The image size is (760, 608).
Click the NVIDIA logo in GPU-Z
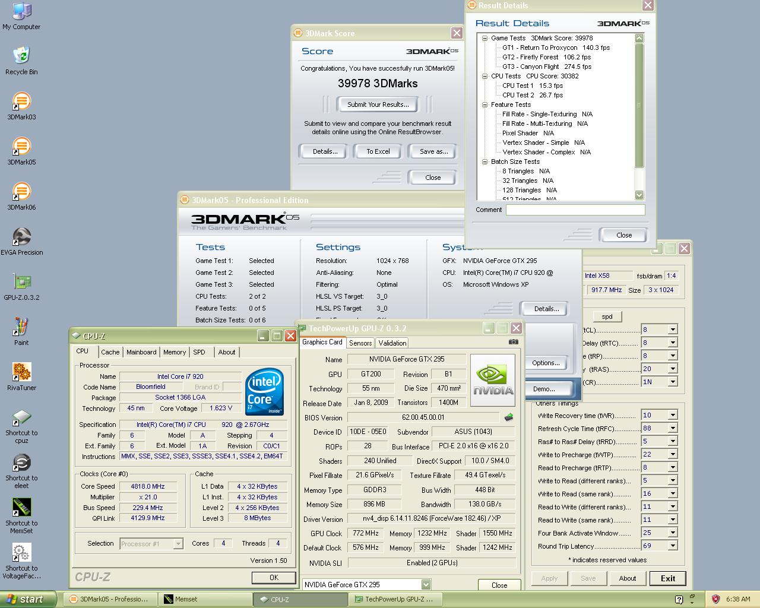click(x=492, y=381)
